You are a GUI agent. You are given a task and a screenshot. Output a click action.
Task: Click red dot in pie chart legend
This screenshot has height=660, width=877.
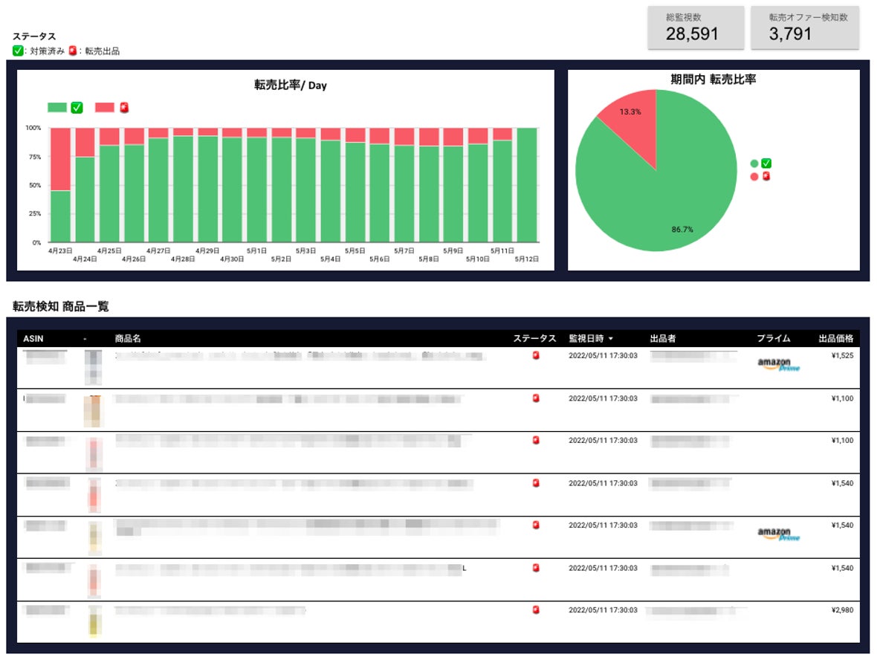pos(754,177)
